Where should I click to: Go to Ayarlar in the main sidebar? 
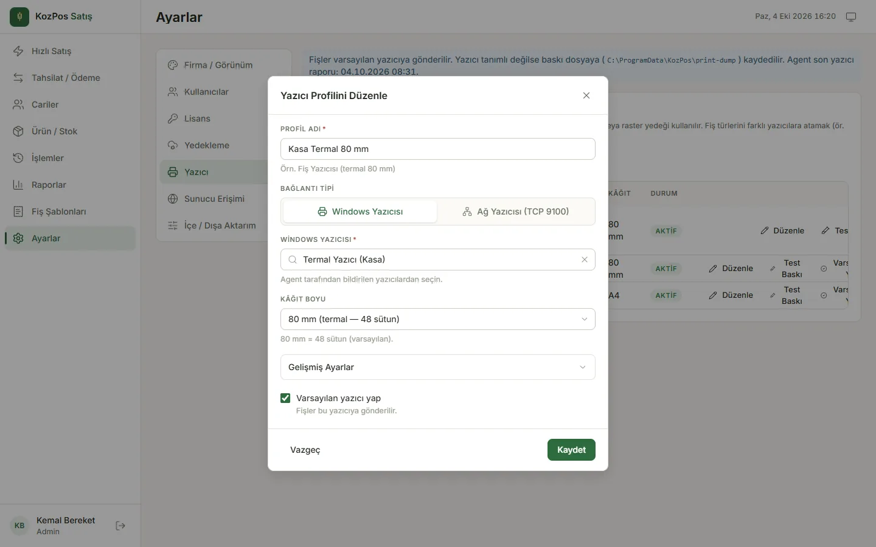point(70,238)
